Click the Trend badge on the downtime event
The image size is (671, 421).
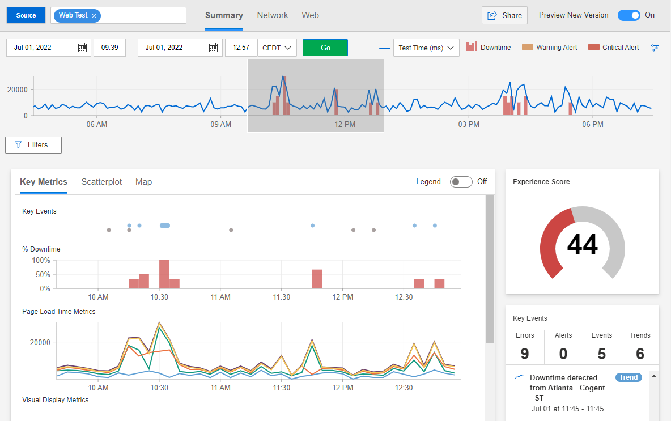[628, 377]
